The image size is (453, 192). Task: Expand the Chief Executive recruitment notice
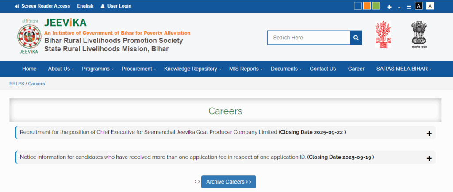[429, 133]
